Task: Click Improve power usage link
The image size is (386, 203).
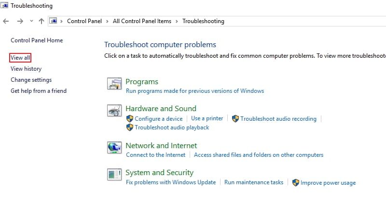Action: click(328, 183)
